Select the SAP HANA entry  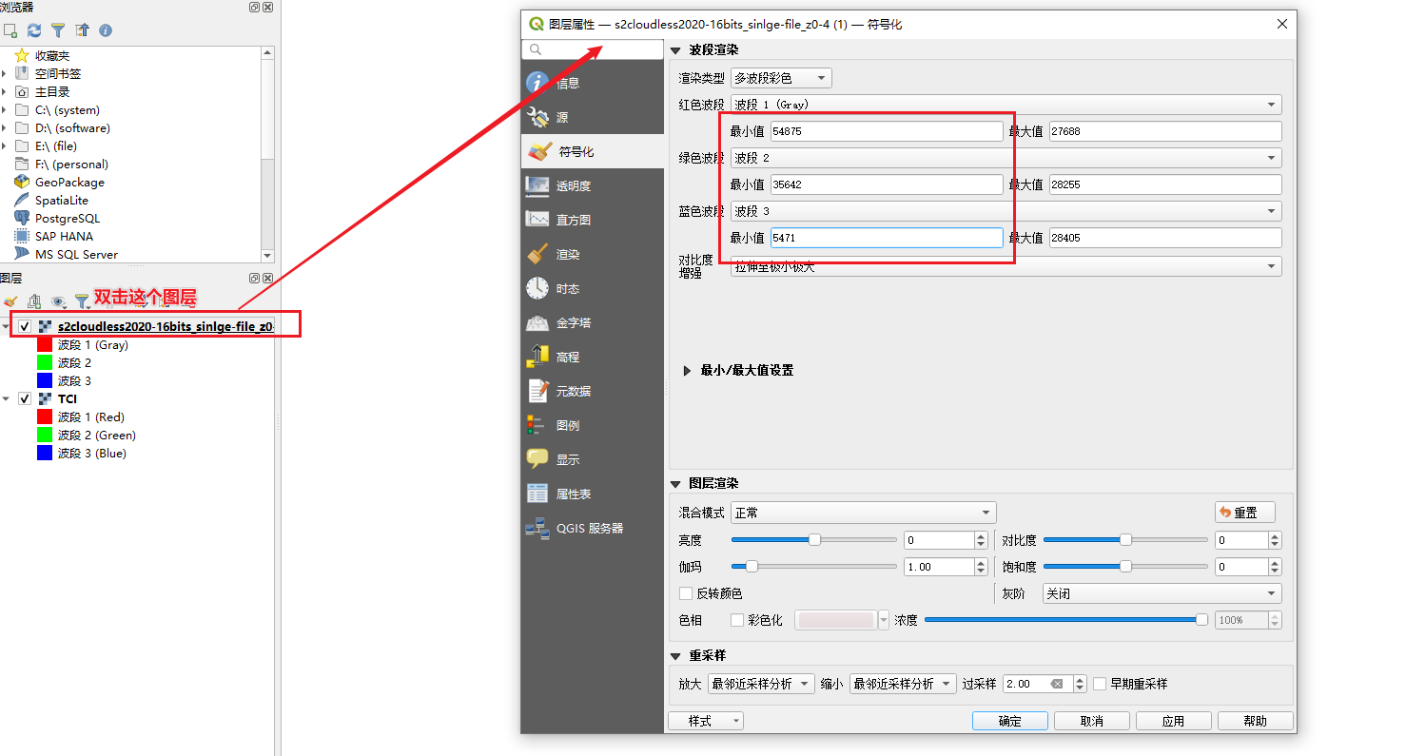point(64,236)
